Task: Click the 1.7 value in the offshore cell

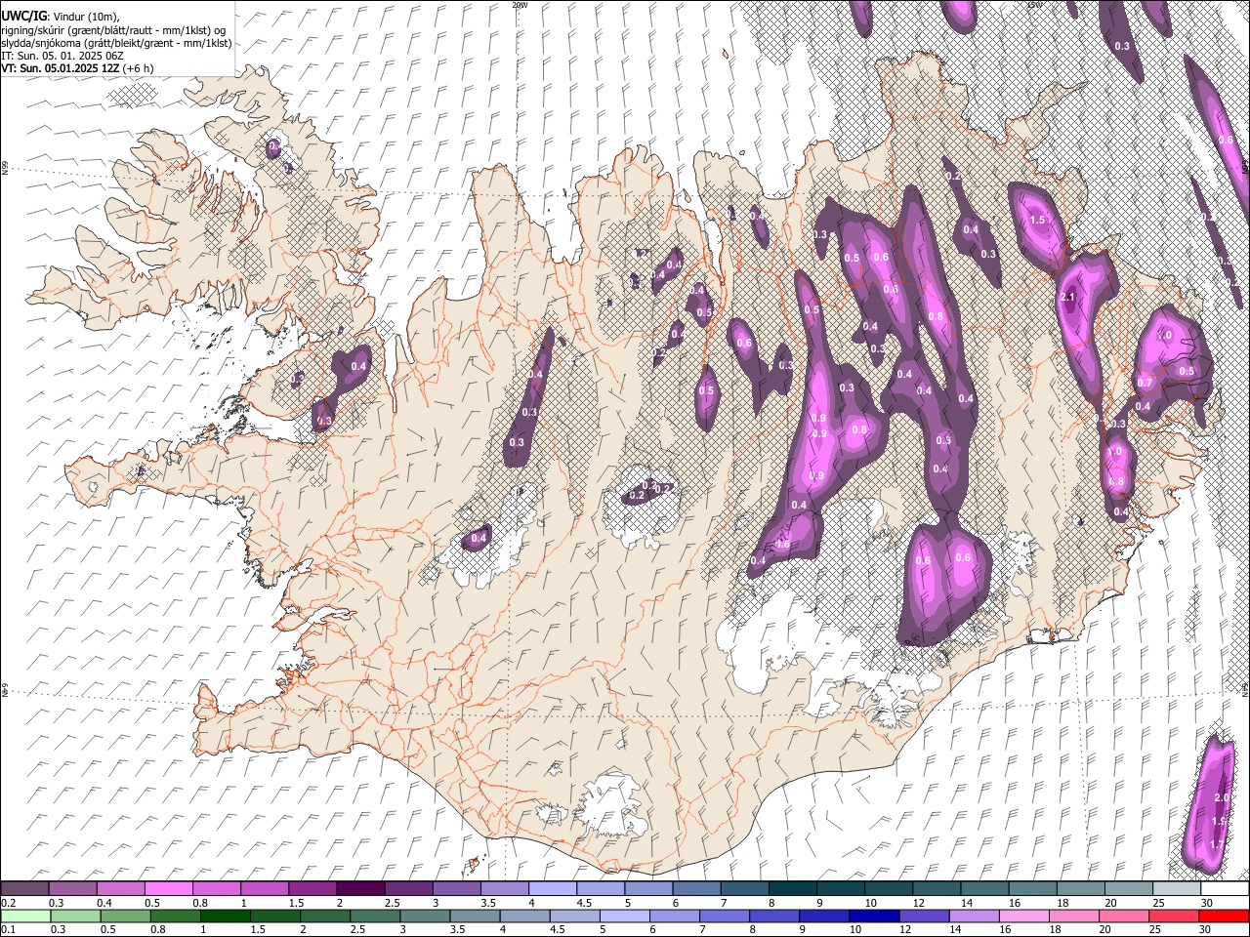Action: pyautogui.click(x=1217, y=844)
